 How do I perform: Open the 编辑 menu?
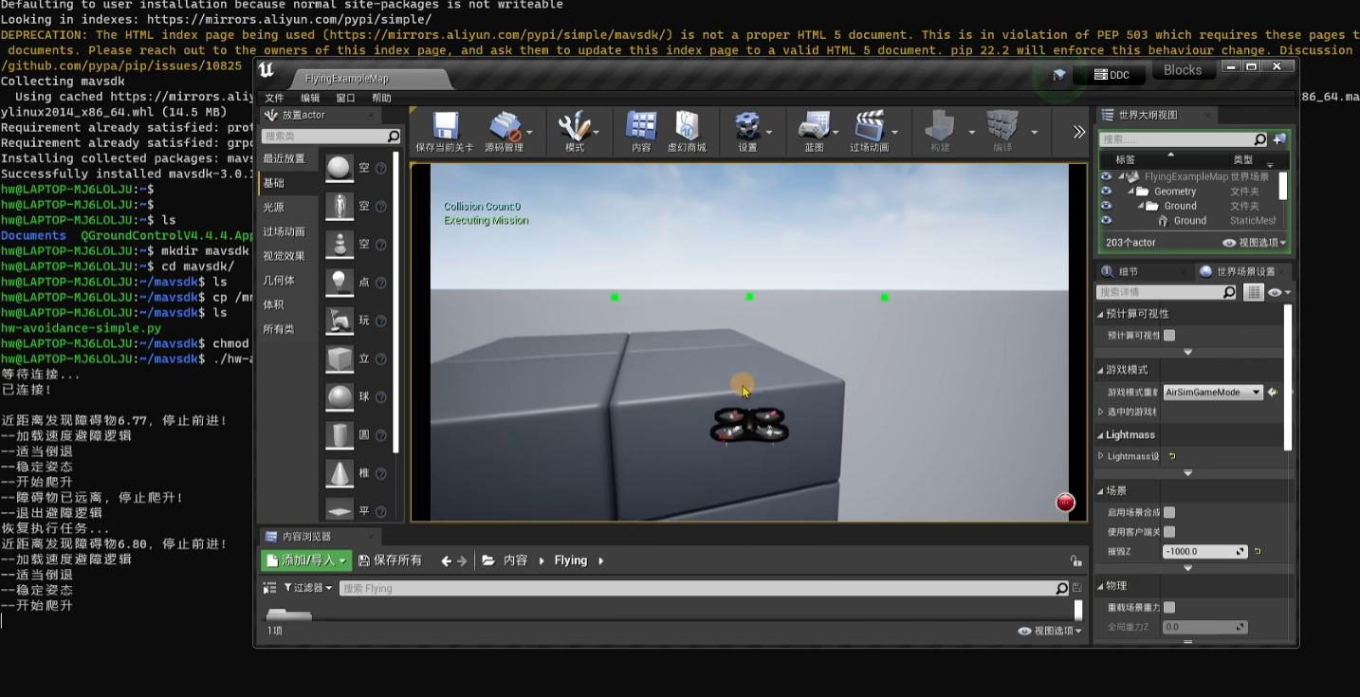click(310, 98)
